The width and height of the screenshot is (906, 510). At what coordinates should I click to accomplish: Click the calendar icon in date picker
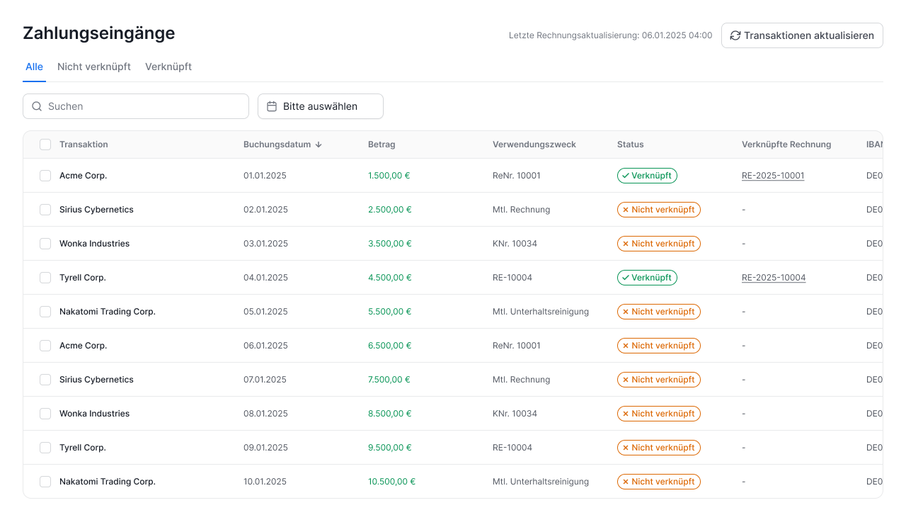(x=272, y=106)
